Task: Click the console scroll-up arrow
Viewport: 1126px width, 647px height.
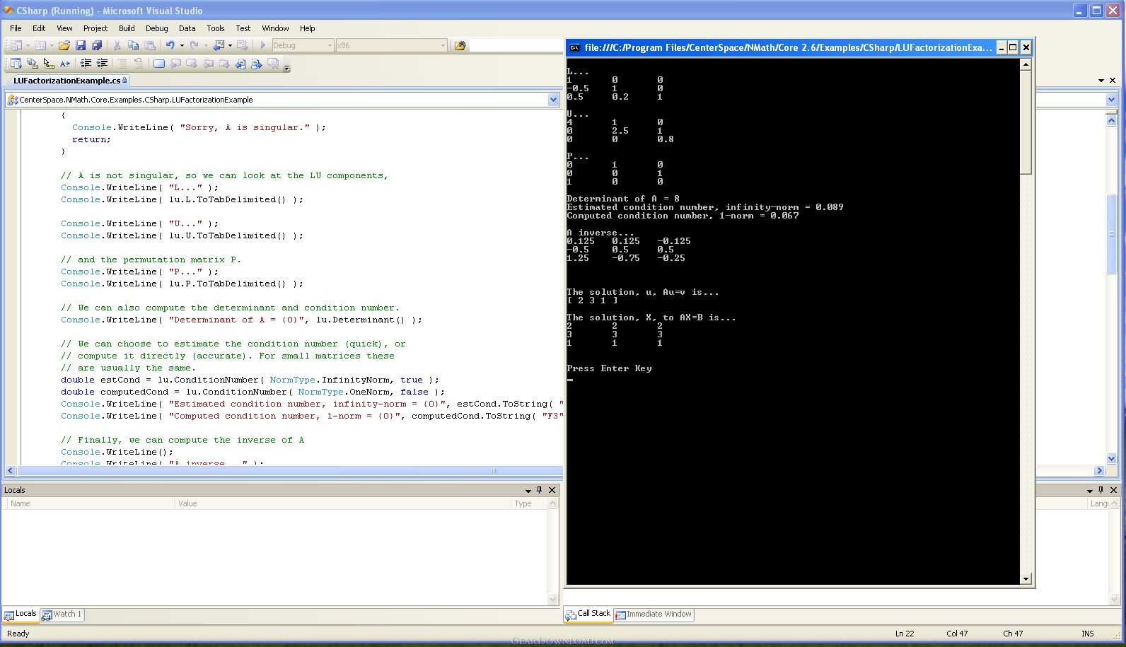Action: (1026, 64)
